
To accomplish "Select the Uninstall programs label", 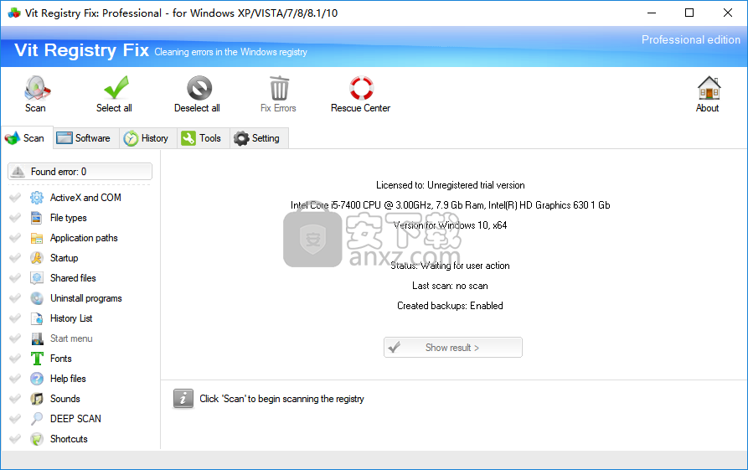I will tap(86, 298).
